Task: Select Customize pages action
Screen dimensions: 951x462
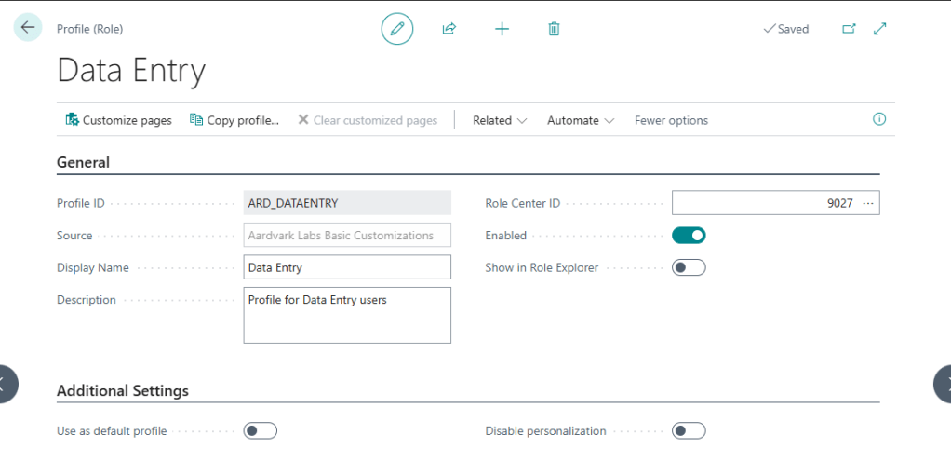Action: pos(118,120)
